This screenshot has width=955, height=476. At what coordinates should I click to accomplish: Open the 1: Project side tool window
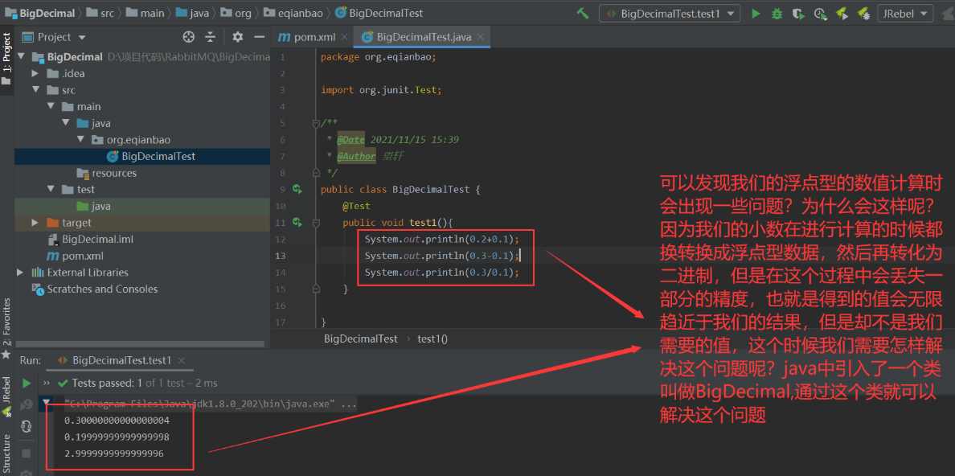[x=6, y=59]
